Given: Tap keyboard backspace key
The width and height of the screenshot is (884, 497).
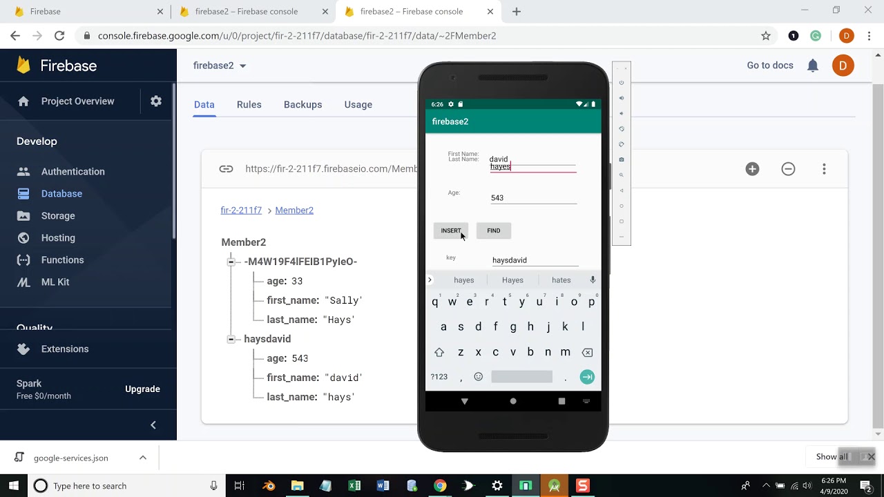Looking at the screenshot, I should tap(587, 352).
